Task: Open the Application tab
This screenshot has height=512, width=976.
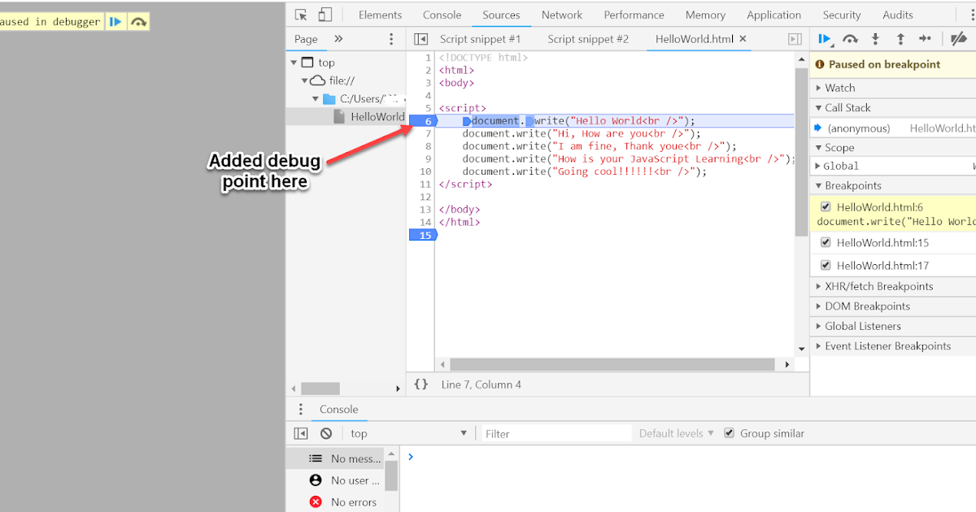Action: tap(773, 15)
